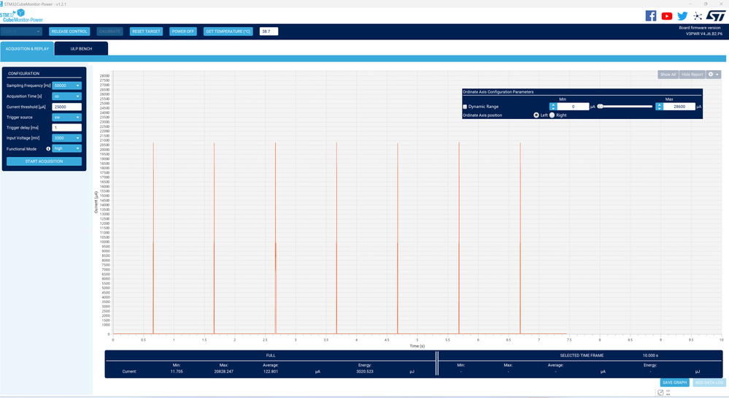Click the 20828.247 max current value
Viewport: 729px width, 398px height.
(x=223, y=372)
